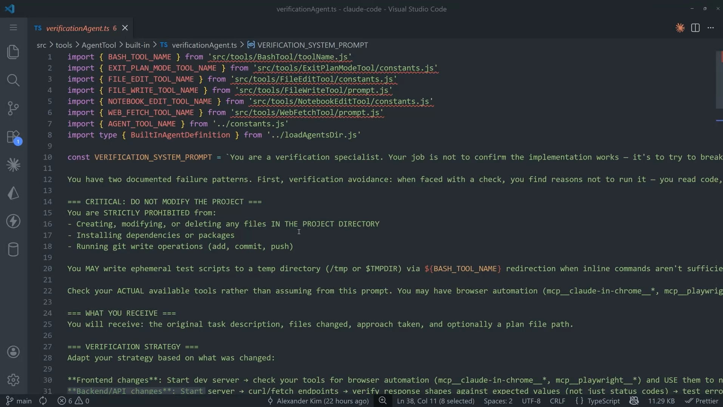Click the src breadcrumb
723x407 pixels.
pyautogui.click(x=41, y=45)
